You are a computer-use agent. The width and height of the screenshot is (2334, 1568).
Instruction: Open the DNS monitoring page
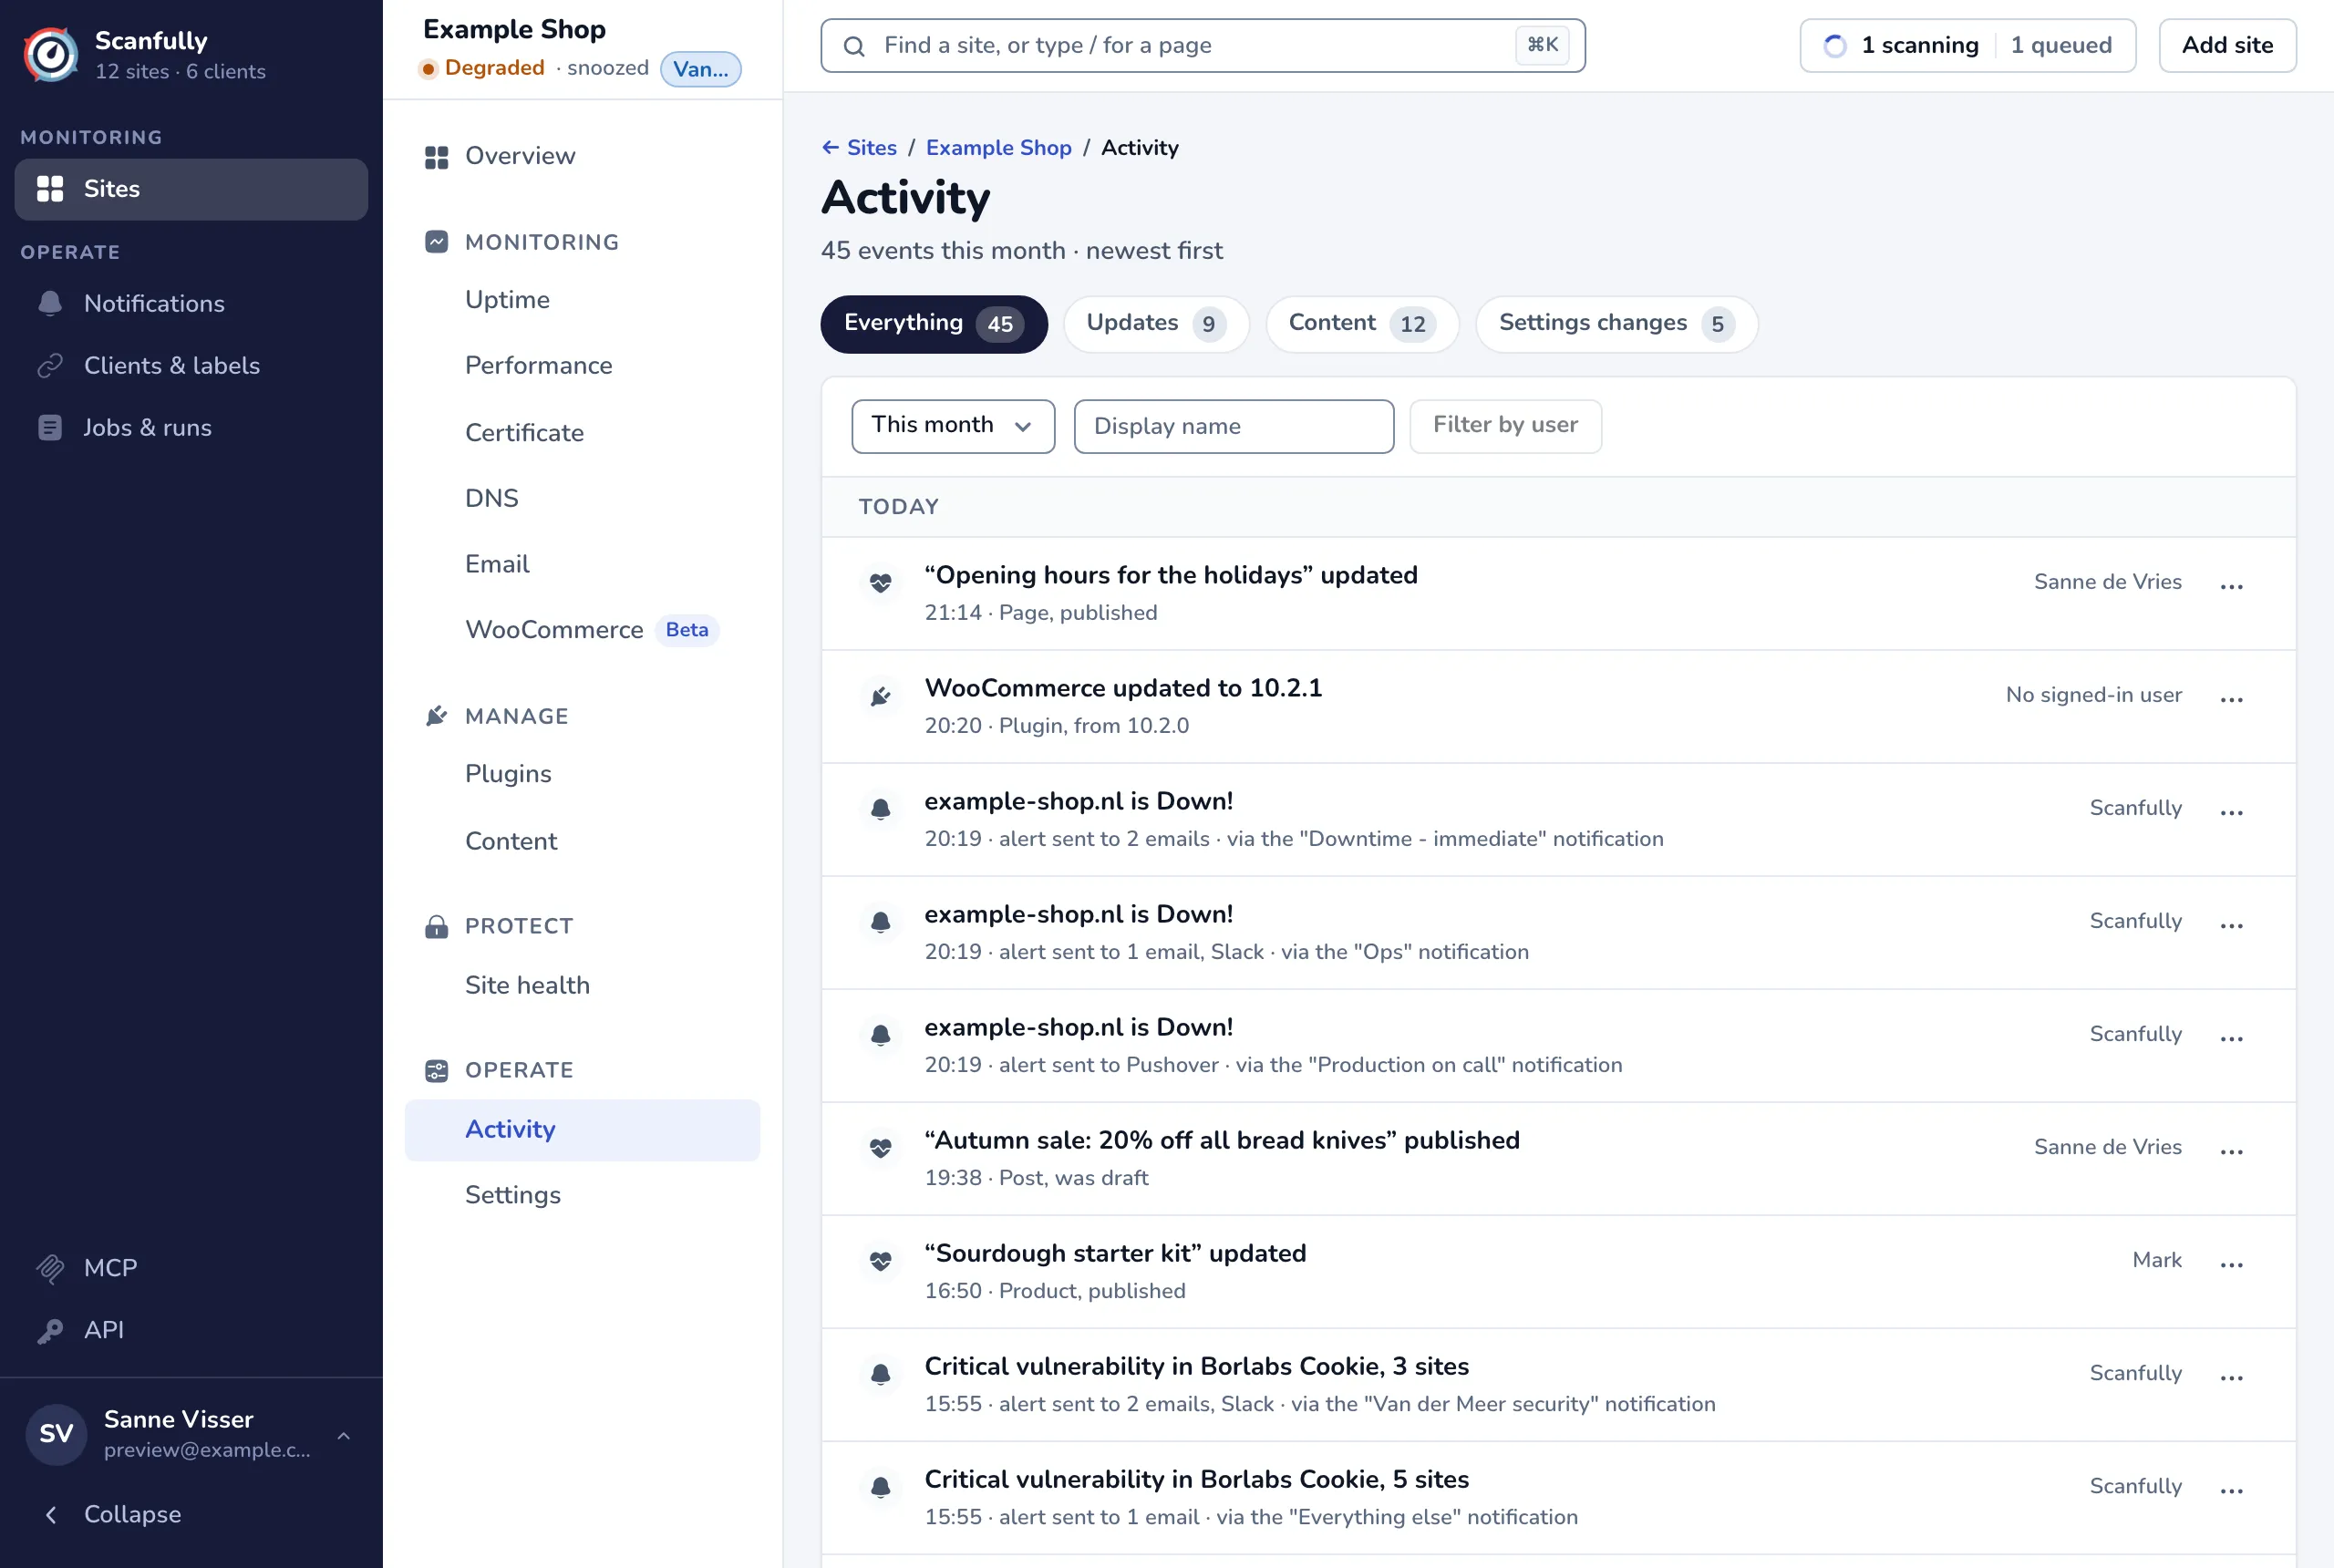(582, 498)
